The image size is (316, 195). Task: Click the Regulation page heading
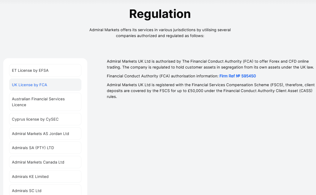pyautogui.click(x=160, y=14)
